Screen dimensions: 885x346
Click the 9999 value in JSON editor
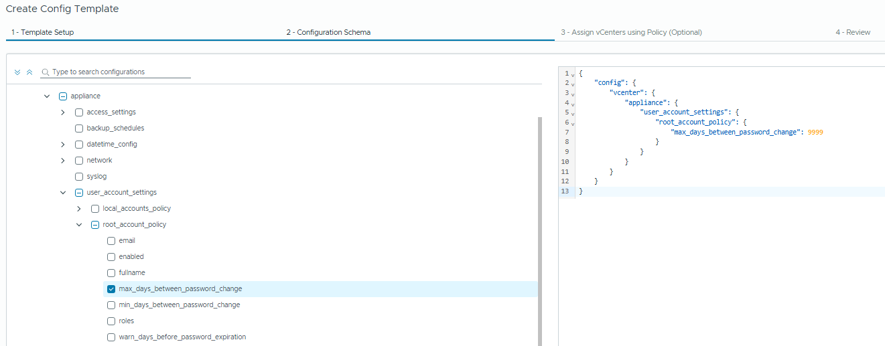click(815, 133)
